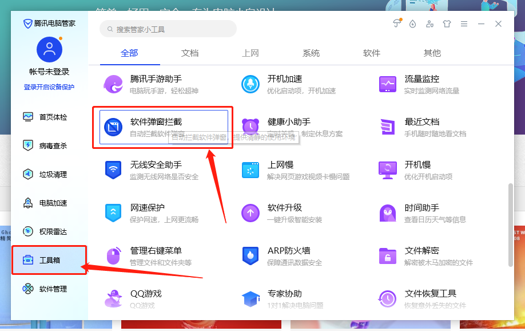The image size is (525, 331).
Task: Switch to the 文档 tab
Action: (x=190, y=53)
